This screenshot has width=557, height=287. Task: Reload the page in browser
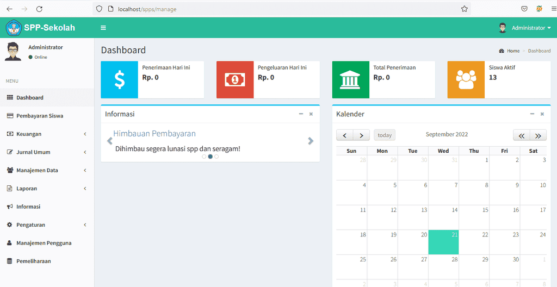click(39, 9)
